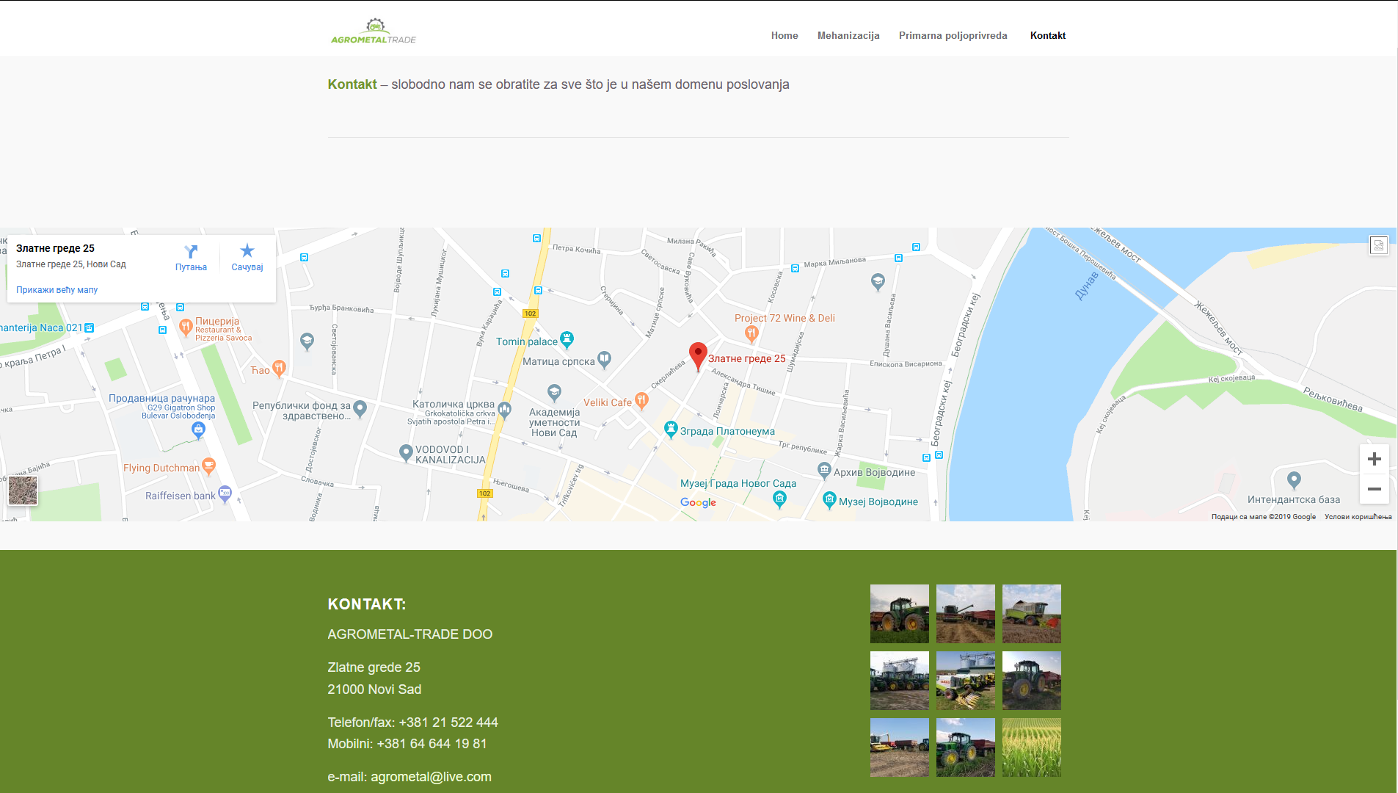Click the Путања directions icon
Image resolution: width=1398 pixels, height=793 pixels.
click(x=191, y=252)
